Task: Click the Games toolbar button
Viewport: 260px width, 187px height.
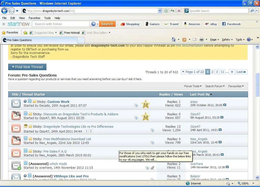Action: pos(152,24)
